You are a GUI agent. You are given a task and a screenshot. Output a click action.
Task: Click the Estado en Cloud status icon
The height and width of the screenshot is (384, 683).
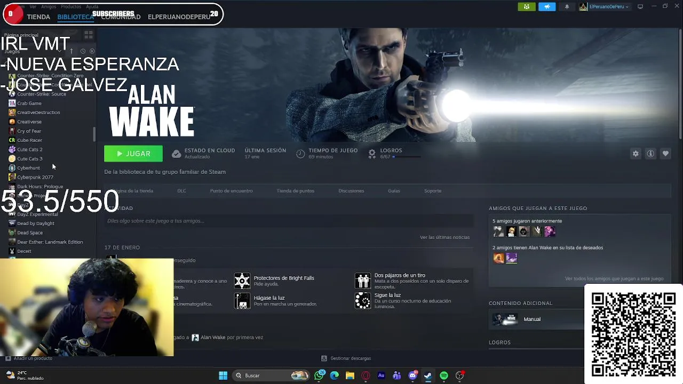176,154
